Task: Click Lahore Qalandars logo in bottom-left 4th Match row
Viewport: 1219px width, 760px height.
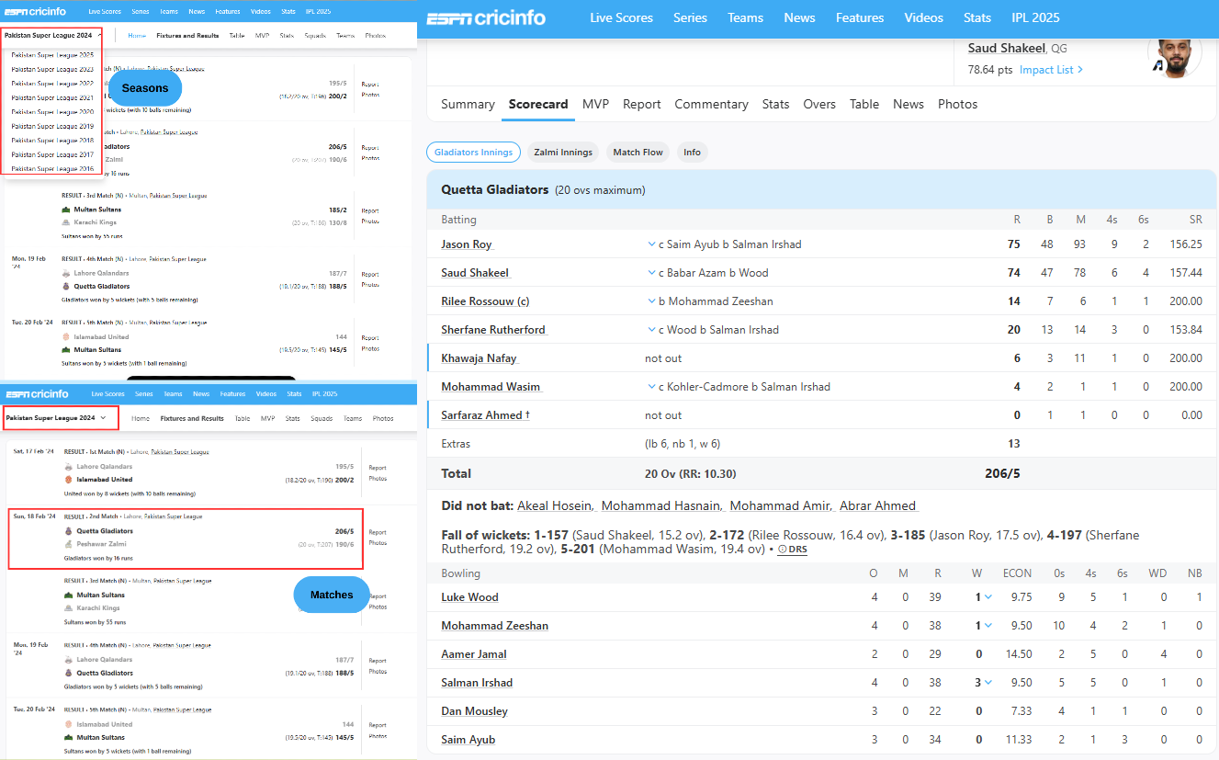Action: pos(67,659)
